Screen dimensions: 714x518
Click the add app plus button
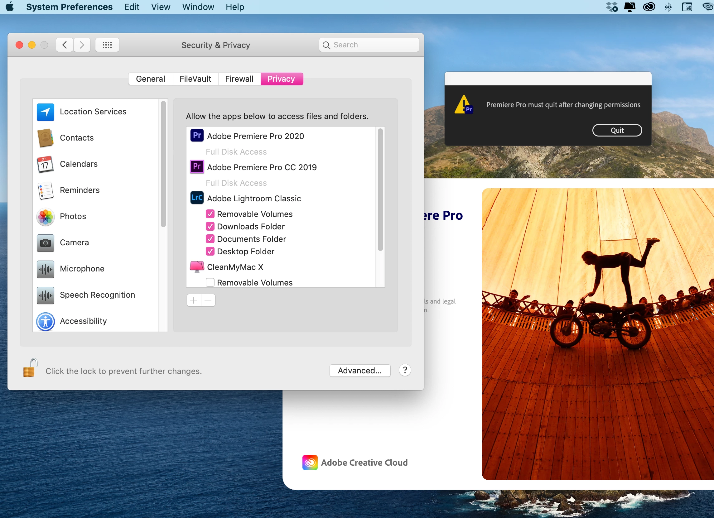point(194,300)
